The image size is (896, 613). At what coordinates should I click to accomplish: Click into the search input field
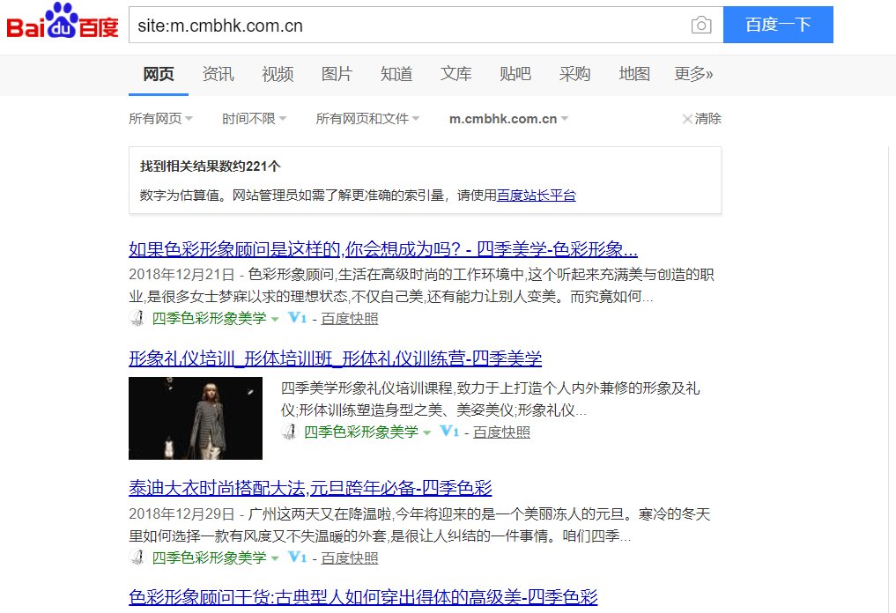(x=405, y=26)
